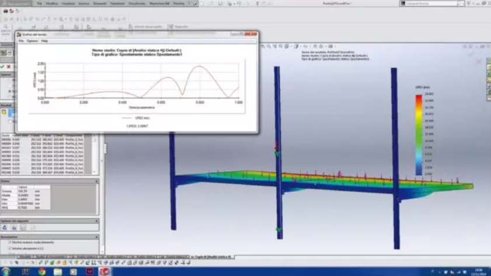Collapse the Opzioni del rapporto section

(x=96, y=221)
